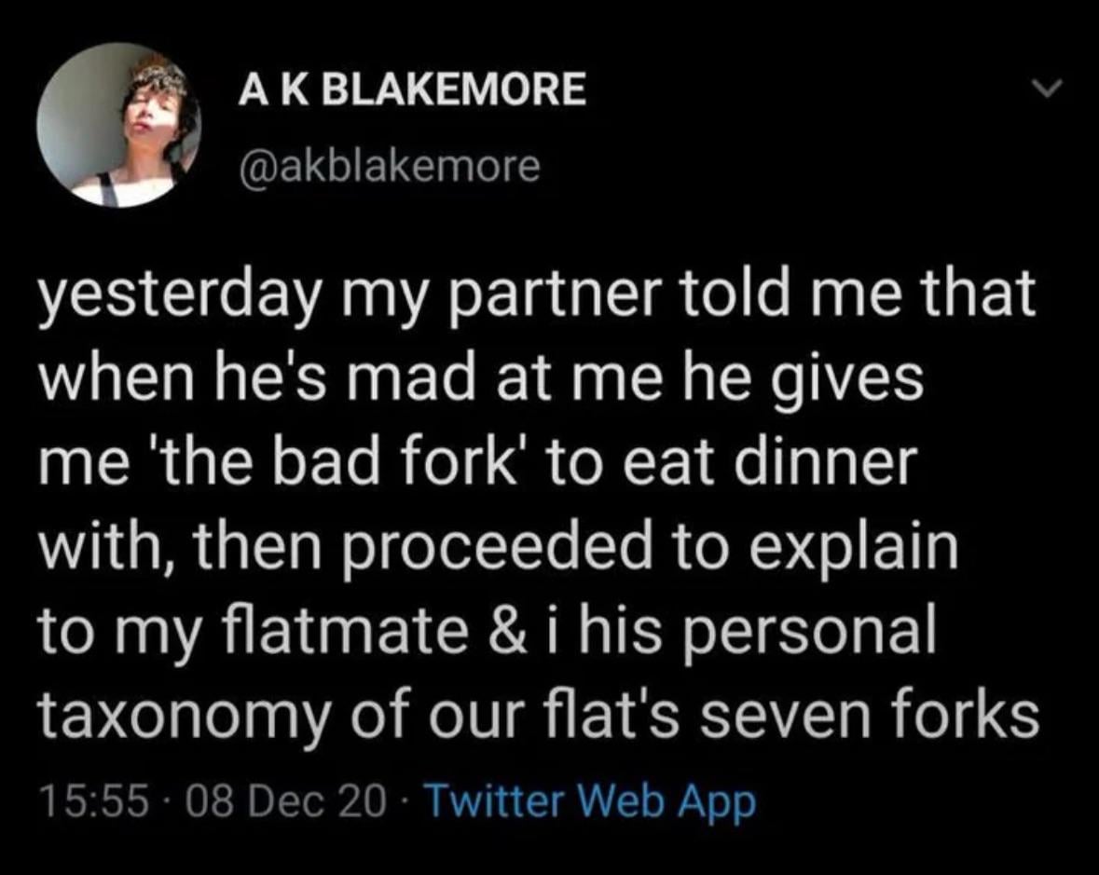Open the Twitter Web App source link
The image size is (1099, 875).
[x=589, y=800]
